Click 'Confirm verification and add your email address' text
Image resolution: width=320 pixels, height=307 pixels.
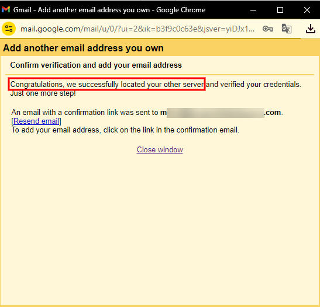pyautogui.click(x=96, y=65)
